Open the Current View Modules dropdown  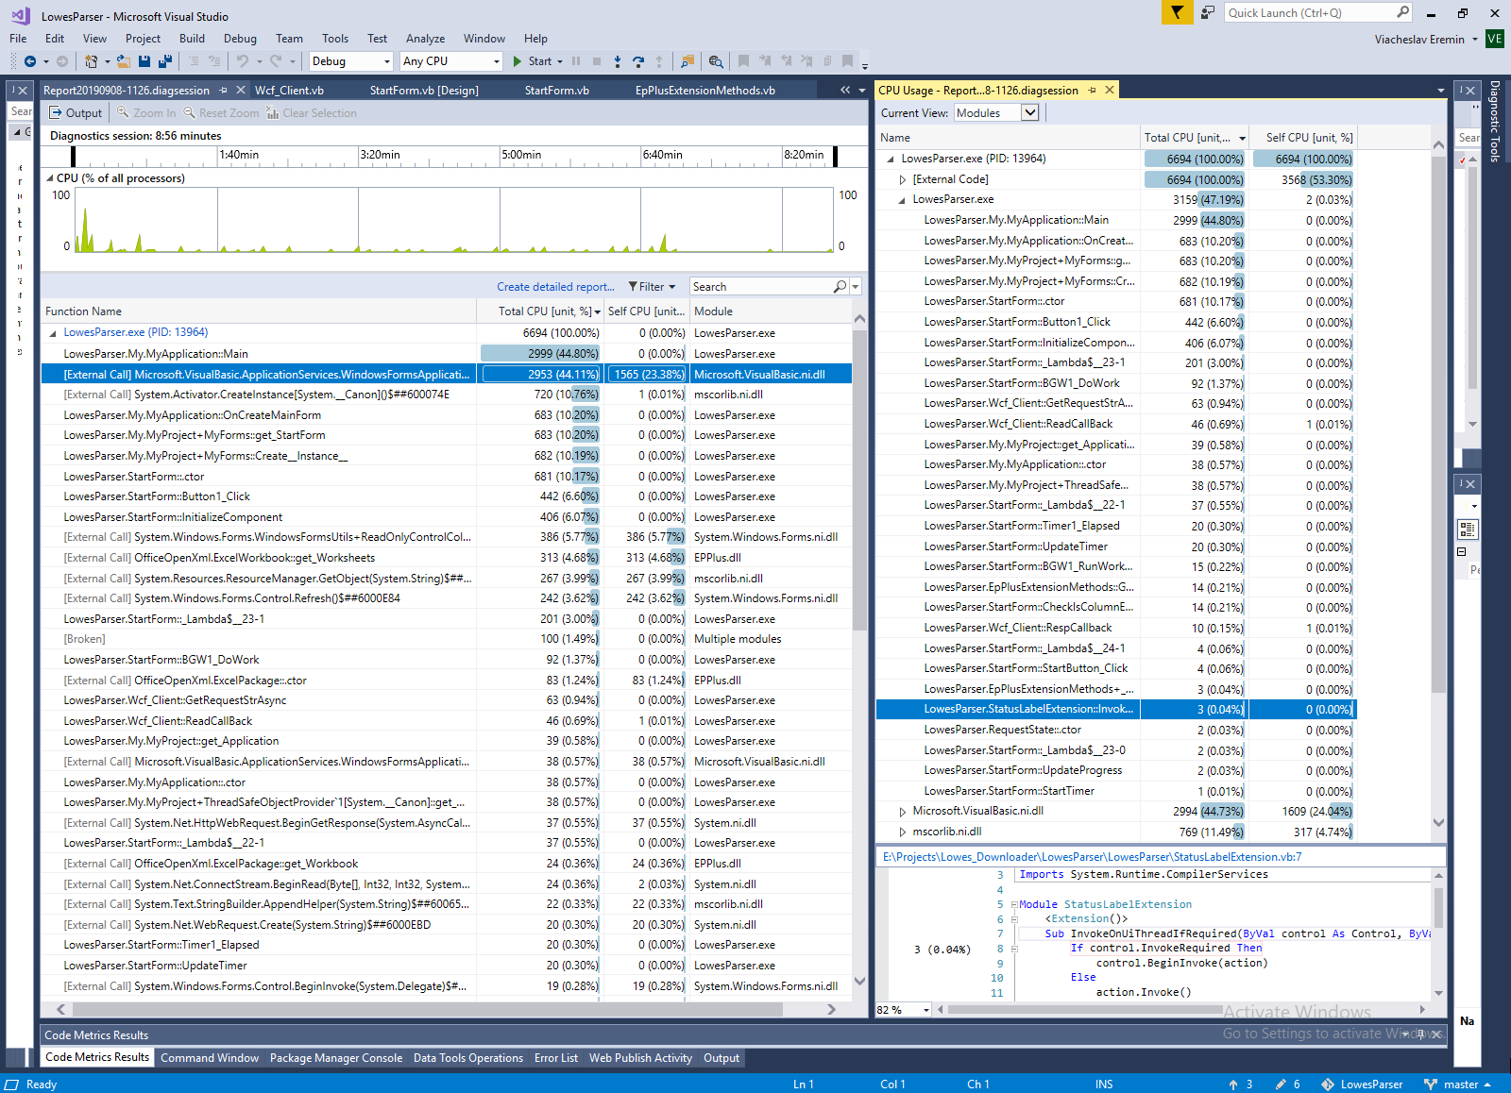pyautogui.click(x=1030, y=113)
